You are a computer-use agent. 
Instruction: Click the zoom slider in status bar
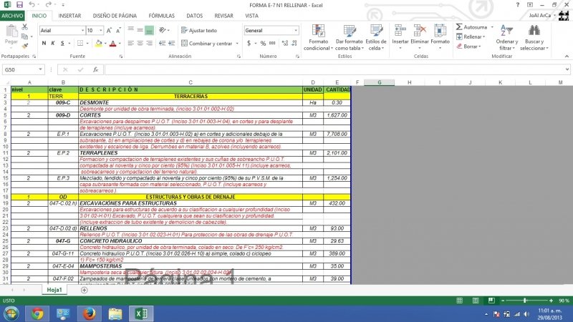(525, 301)
